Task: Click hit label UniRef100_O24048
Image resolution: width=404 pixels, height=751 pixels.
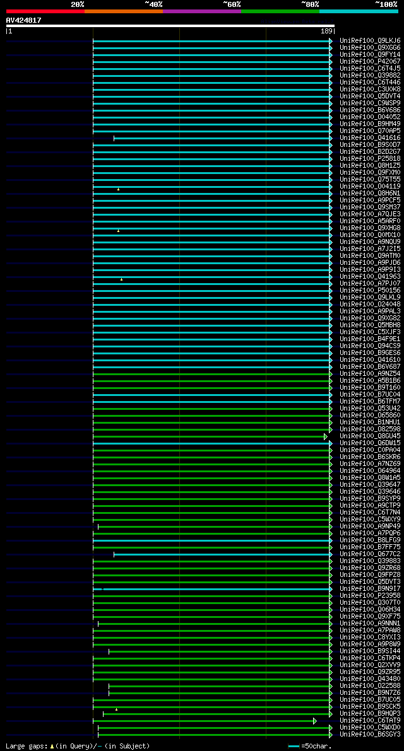Action: pyautogui.click(x=370, y=304)
